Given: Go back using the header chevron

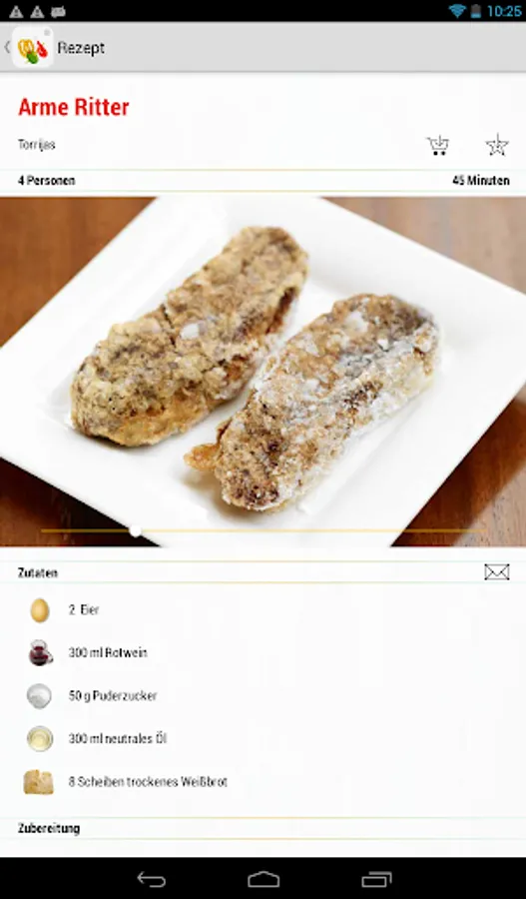Looking at the screenshot, I should [7, 47].
